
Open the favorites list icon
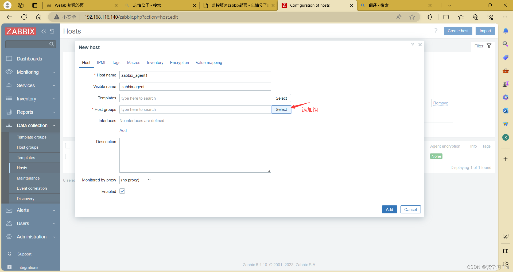point(461,17)
